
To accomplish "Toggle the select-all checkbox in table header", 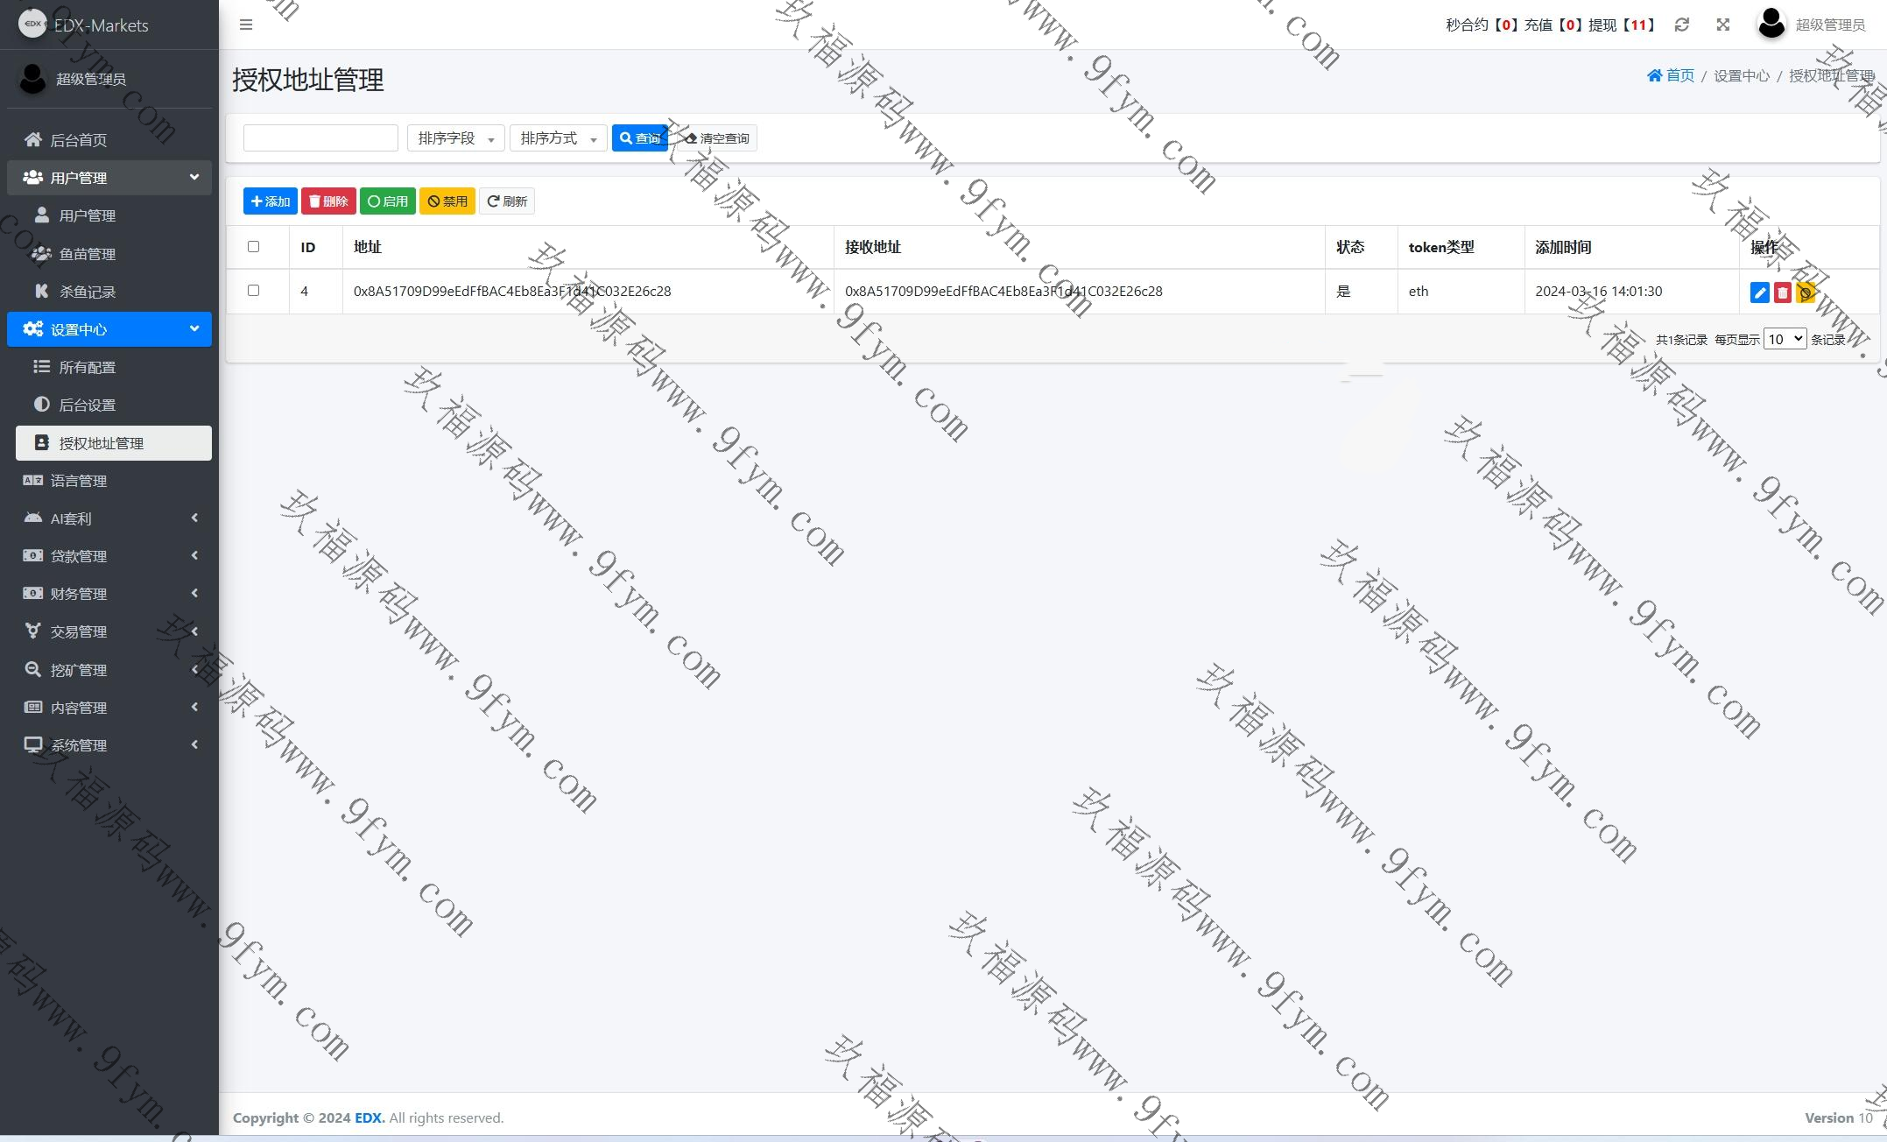I will point(254,246).
